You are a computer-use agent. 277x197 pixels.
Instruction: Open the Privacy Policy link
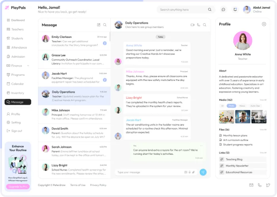click(x=98, y=185)
